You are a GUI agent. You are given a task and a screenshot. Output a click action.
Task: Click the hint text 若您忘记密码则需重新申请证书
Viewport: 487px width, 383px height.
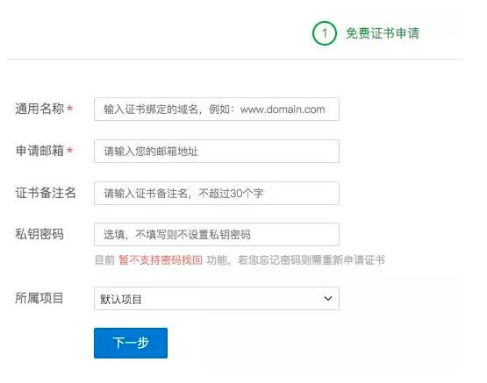pyautogui.click(x=312, y=260)
